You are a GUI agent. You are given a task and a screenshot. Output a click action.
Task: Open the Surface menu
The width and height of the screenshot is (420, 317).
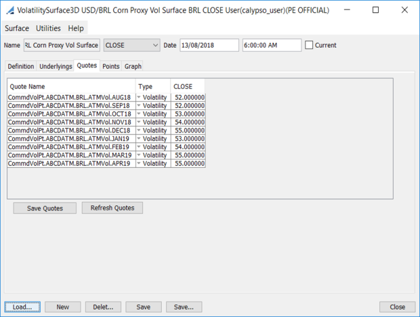click(17, 28)
